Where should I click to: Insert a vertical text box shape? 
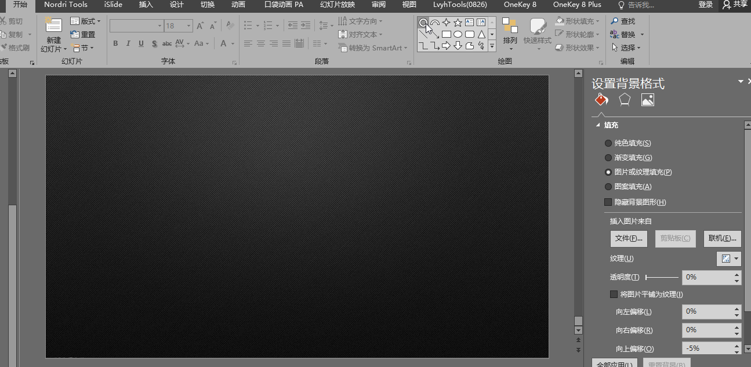coord(481,23)
